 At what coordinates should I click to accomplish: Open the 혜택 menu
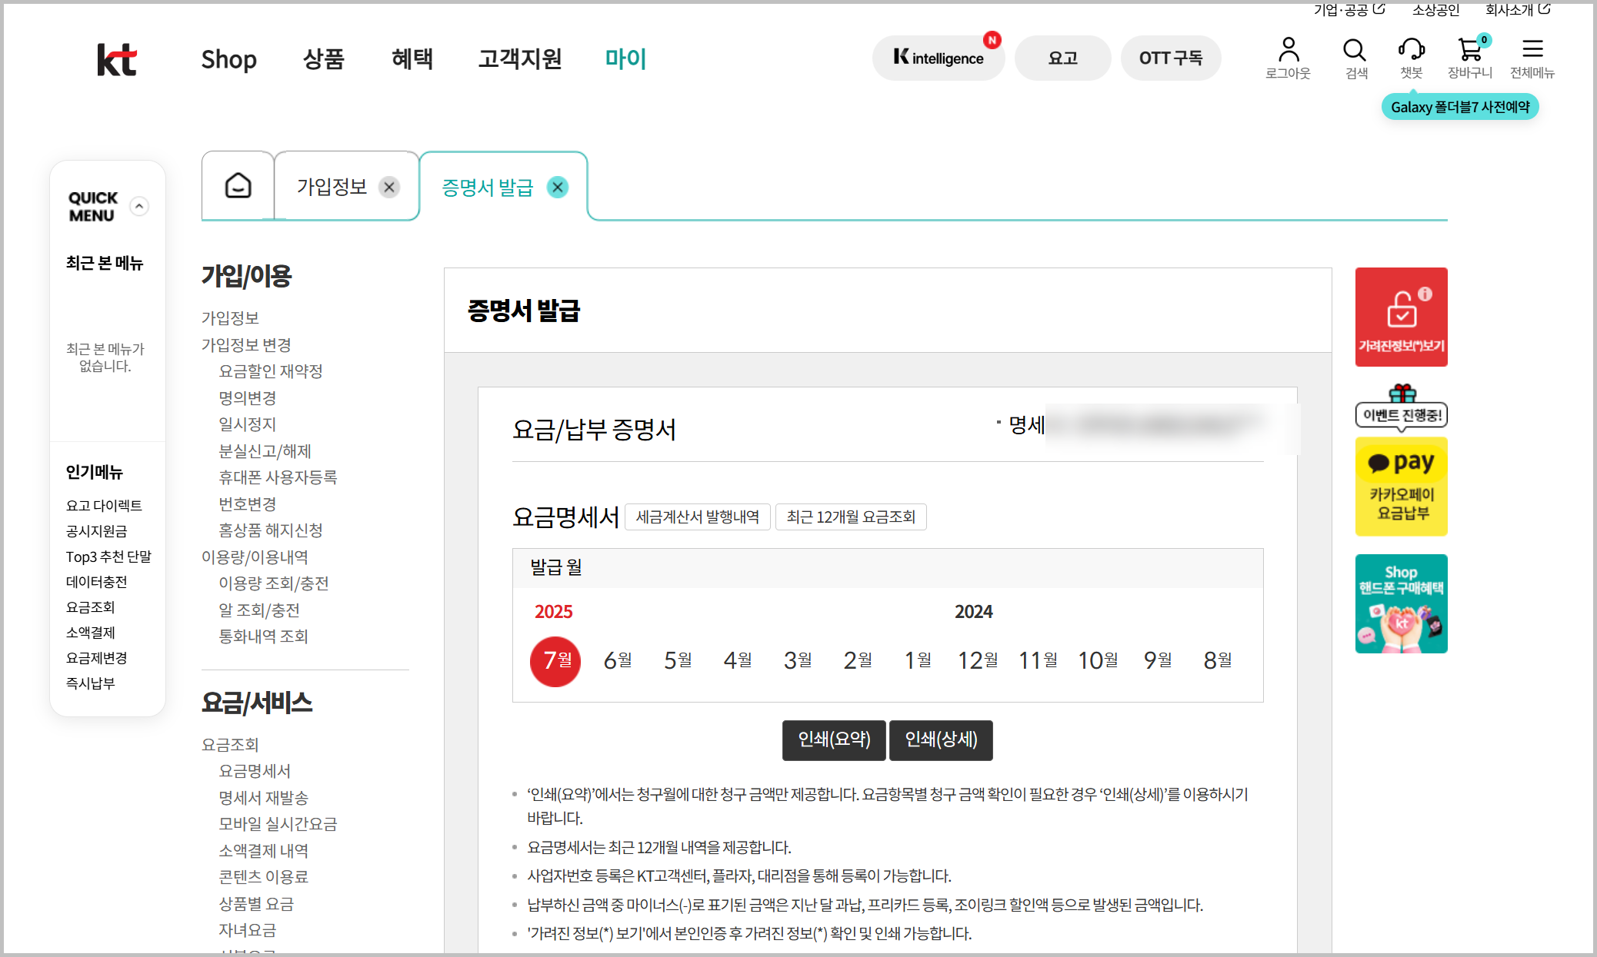412,59
